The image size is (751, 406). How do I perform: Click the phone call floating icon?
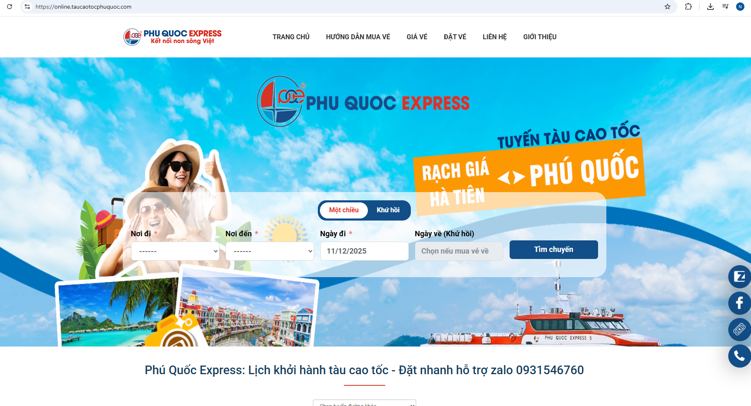point(739,356)
